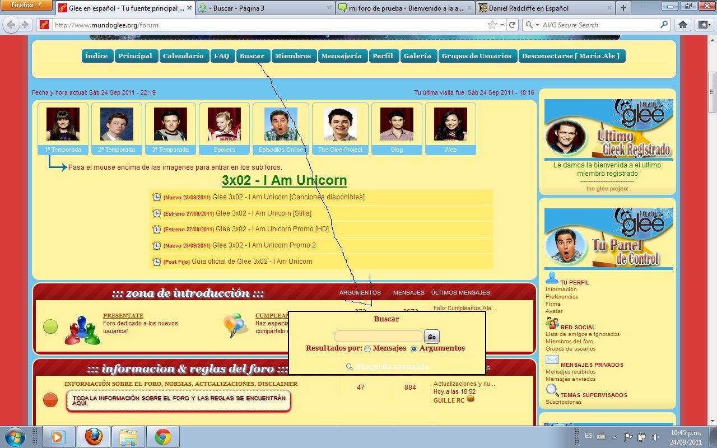Open the Windows Start button

click(x=15, y=437)
